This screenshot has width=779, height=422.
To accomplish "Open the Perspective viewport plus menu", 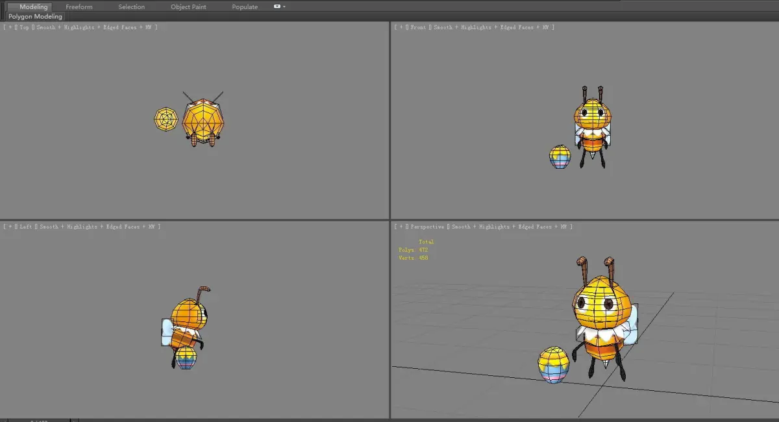I will coord(401,227).
